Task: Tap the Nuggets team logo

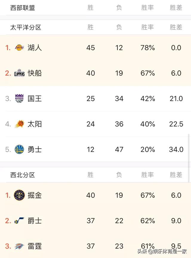Action: (x=19, y=195)
